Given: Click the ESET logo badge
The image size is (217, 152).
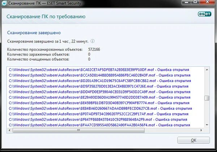Looking at the screenshot, I should pos(205,14).
